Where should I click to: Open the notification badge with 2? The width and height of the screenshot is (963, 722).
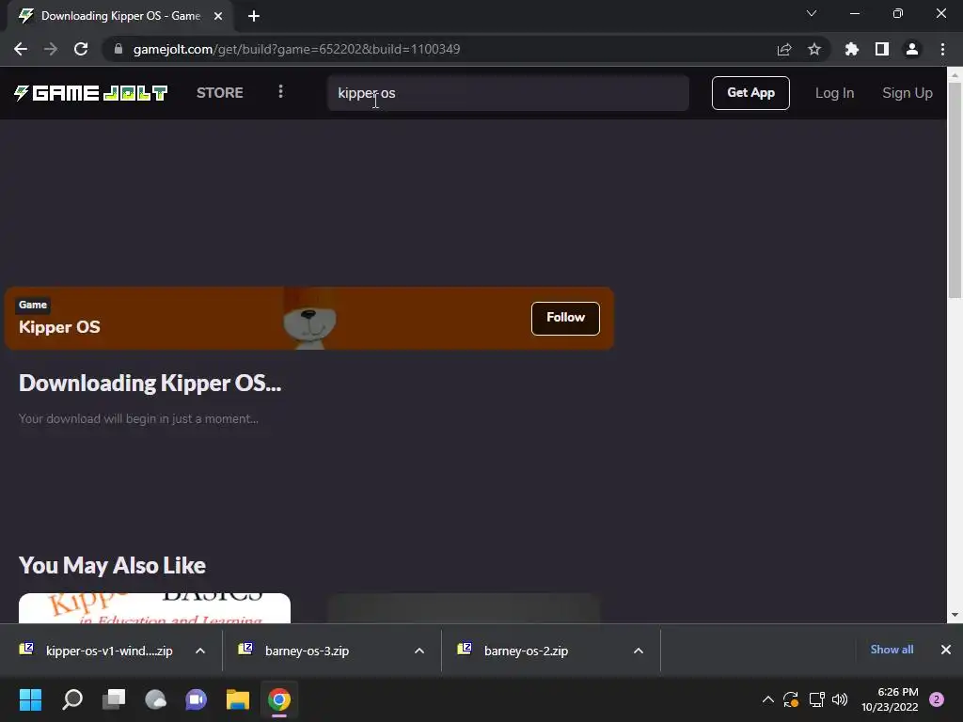coord(937,699)
